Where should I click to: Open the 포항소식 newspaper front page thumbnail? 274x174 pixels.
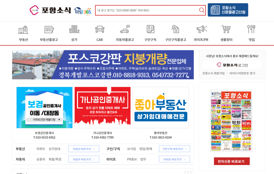(231, 121)
